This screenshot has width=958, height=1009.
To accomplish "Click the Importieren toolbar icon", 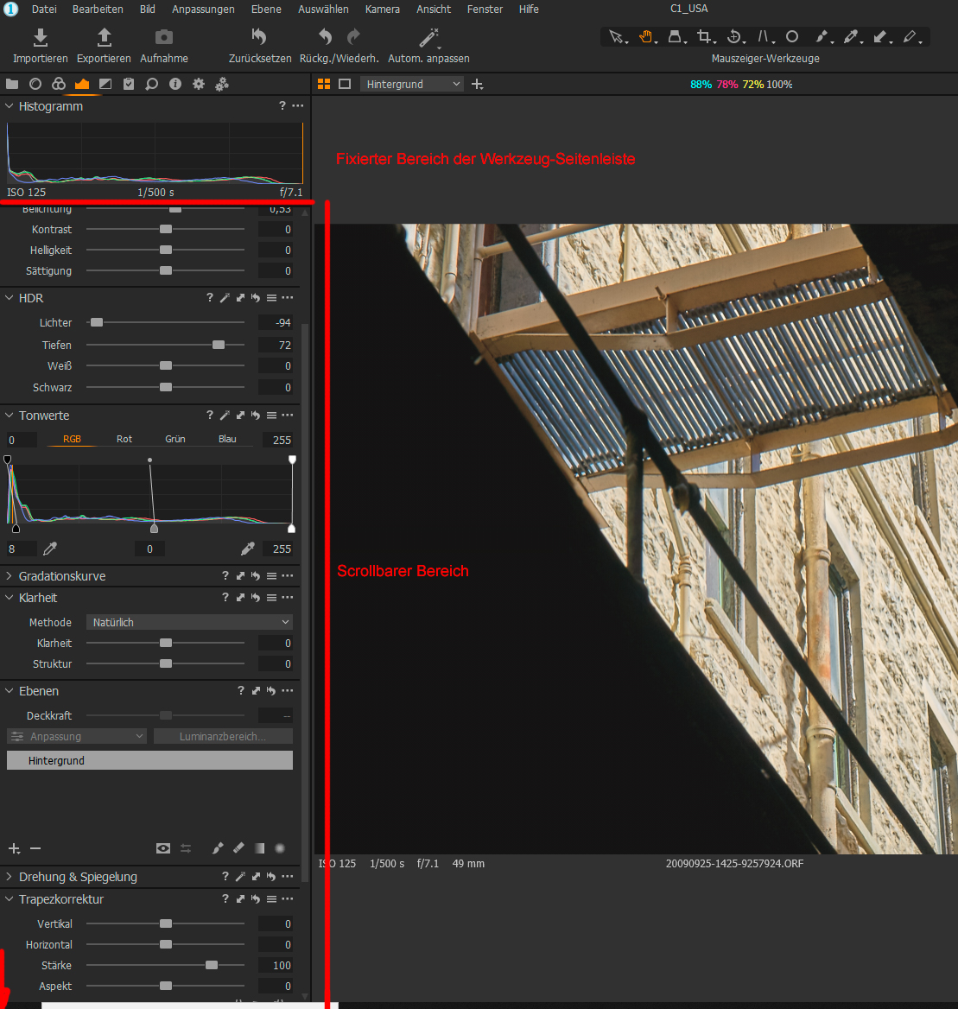I will tap(40, 37).
